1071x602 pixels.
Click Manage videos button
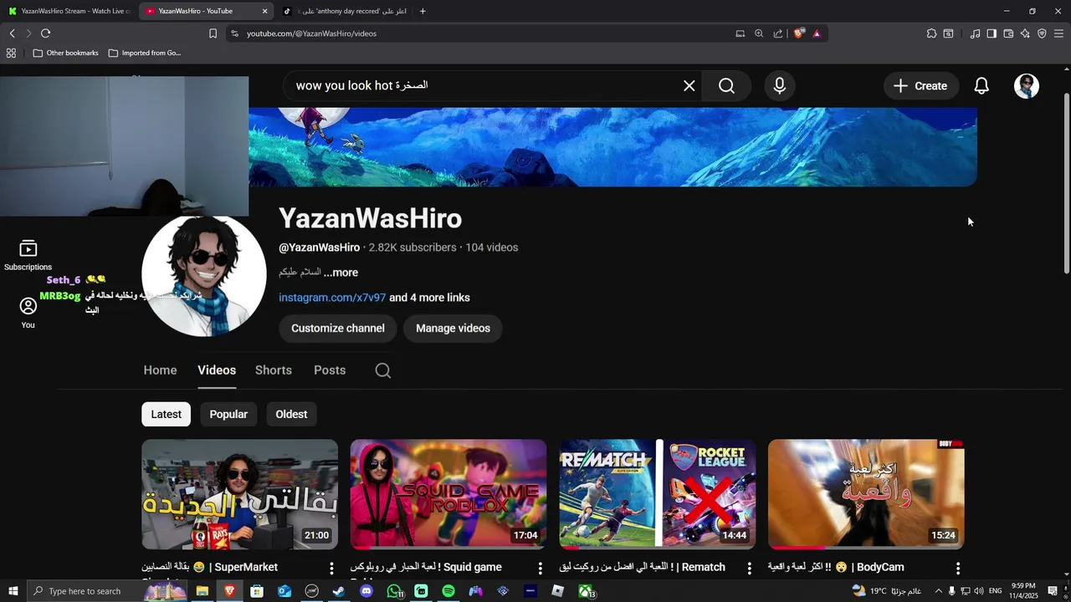[453, 329]
